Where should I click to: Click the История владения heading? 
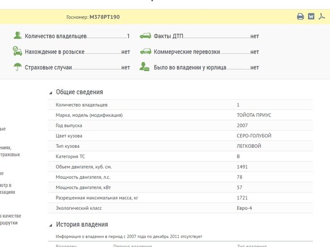coord(82,224)
